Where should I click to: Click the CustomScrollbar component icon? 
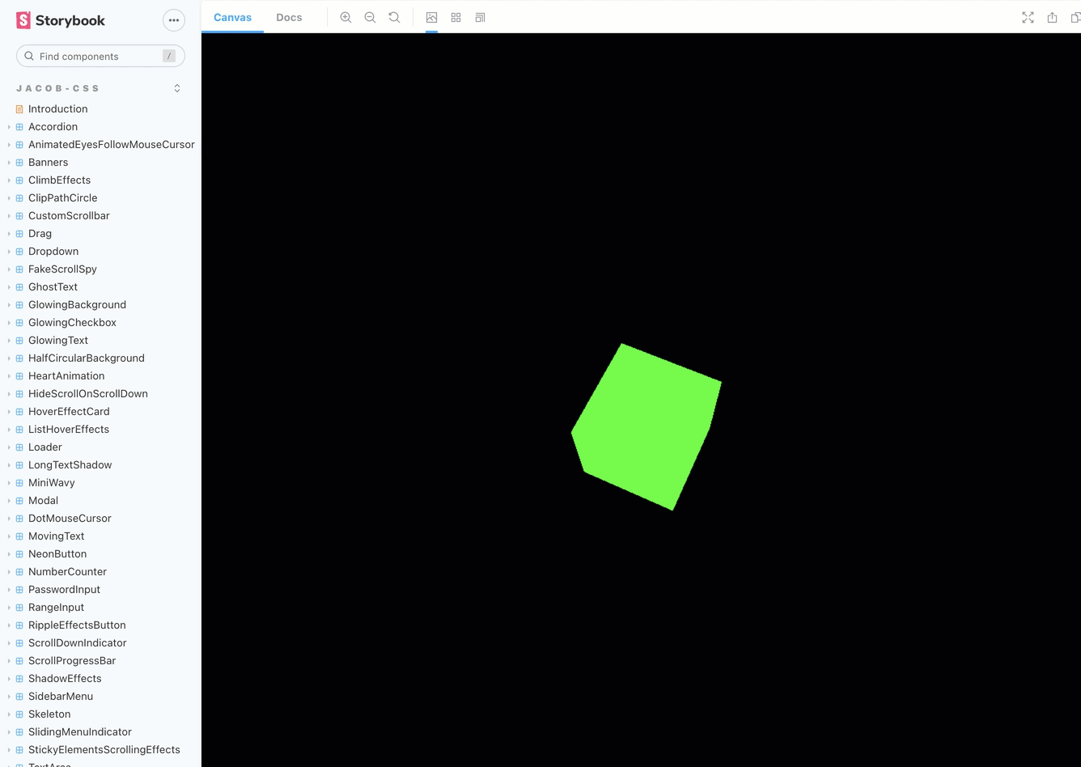[x=19, y=215]
